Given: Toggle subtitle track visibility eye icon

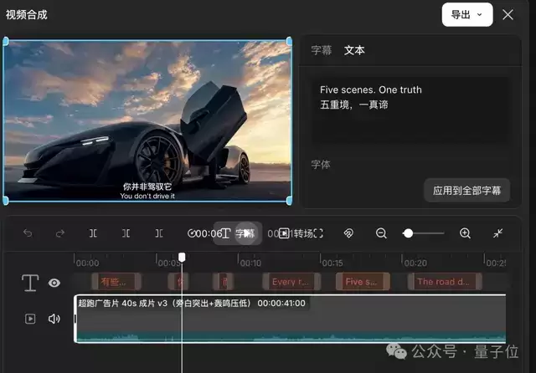Looking at the screenshot, I should tap(54, 283).
